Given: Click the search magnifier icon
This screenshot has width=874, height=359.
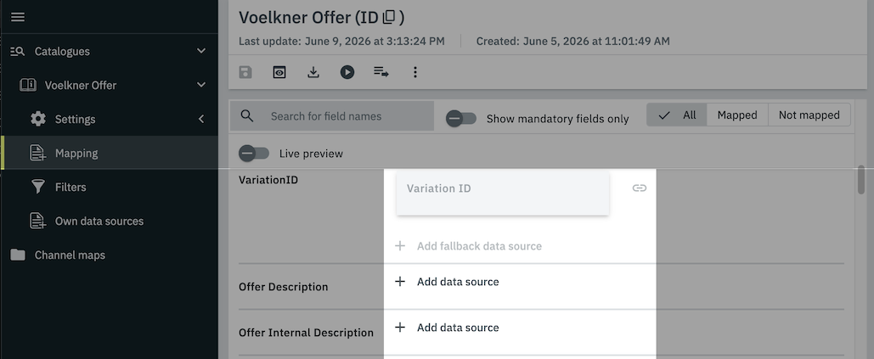Looking at the screenshot, I should [x=247, y=115].
